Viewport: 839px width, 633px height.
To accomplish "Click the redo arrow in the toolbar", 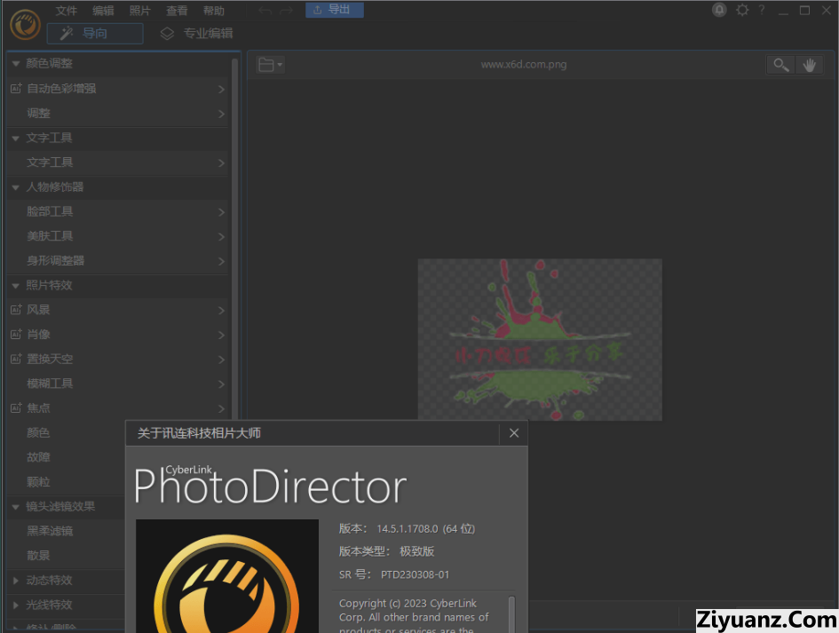I will 286,10.
